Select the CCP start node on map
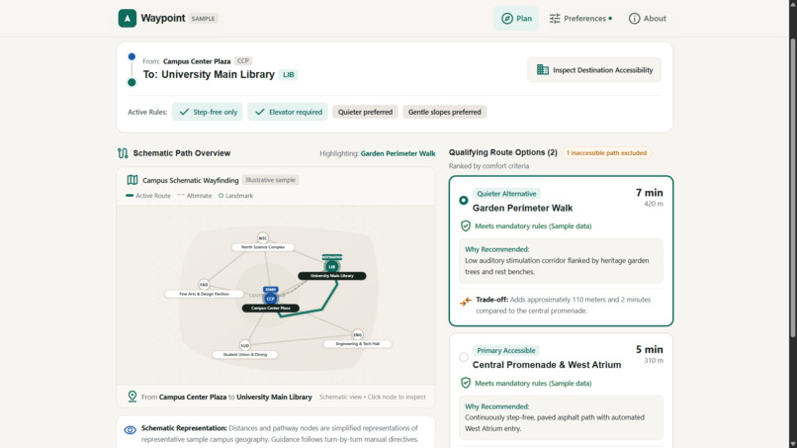Viewport: 797px width, 448px height. click(x=270, y=299)
